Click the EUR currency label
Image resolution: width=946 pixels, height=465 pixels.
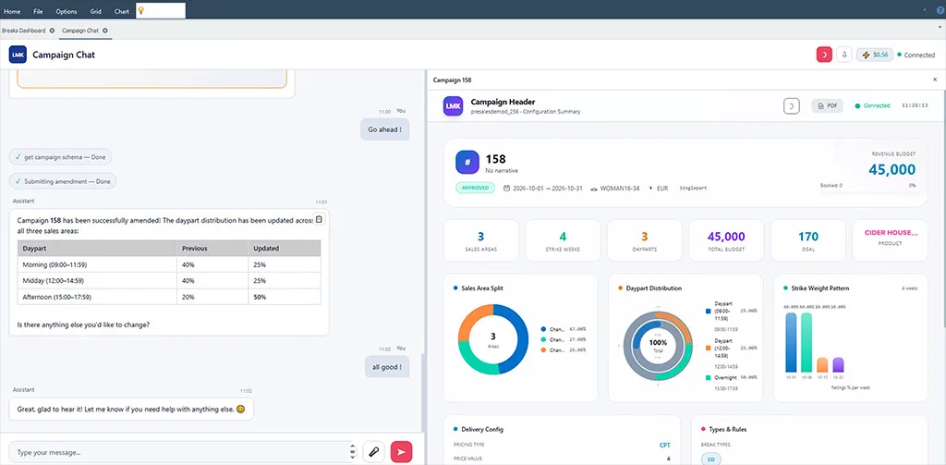(x=662, y=188)
